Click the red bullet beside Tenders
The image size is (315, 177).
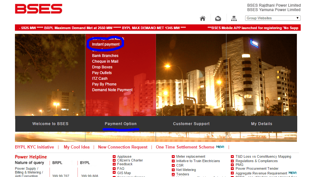(x=173, y=174)
